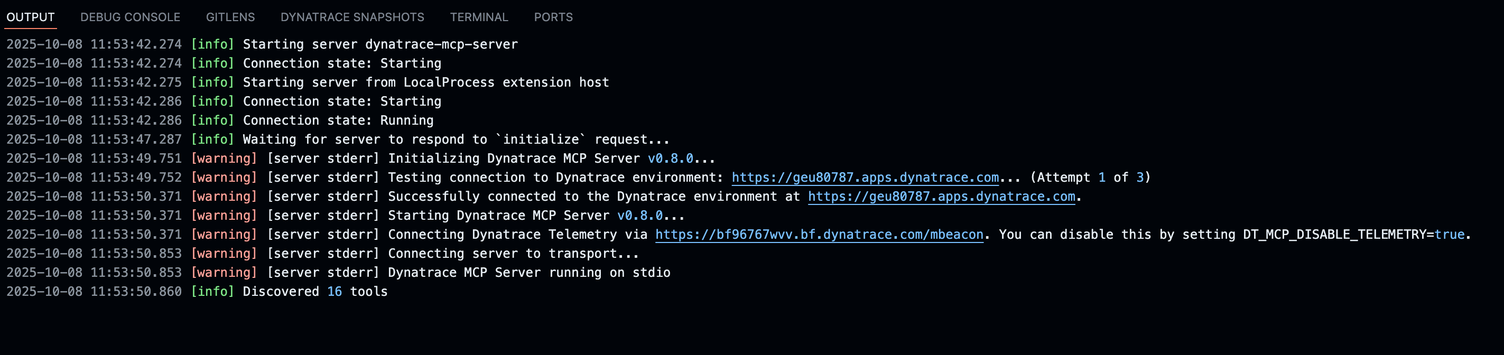
Task: Open environment URL in the Testing connection line
Action: [x=865, y=177]
